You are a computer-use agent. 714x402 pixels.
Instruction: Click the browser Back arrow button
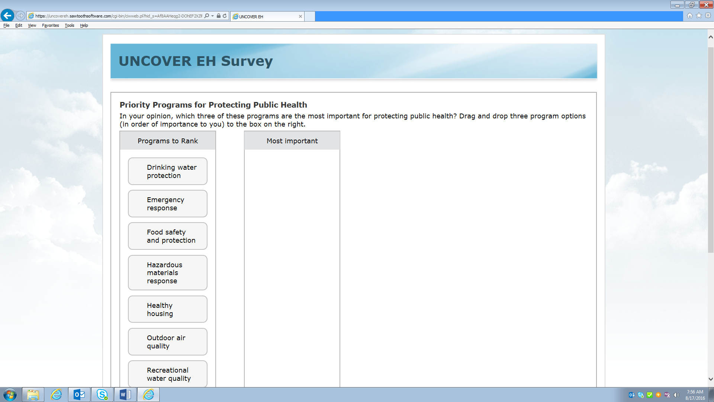[7, 16]
